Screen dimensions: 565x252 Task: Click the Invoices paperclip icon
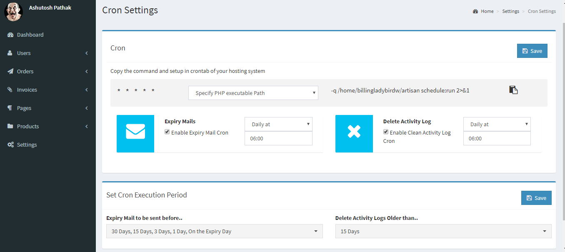coord(10,90)
